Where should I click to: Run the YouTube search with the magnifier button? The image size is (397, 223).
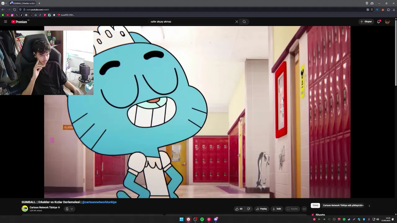(x=244, y=22)
